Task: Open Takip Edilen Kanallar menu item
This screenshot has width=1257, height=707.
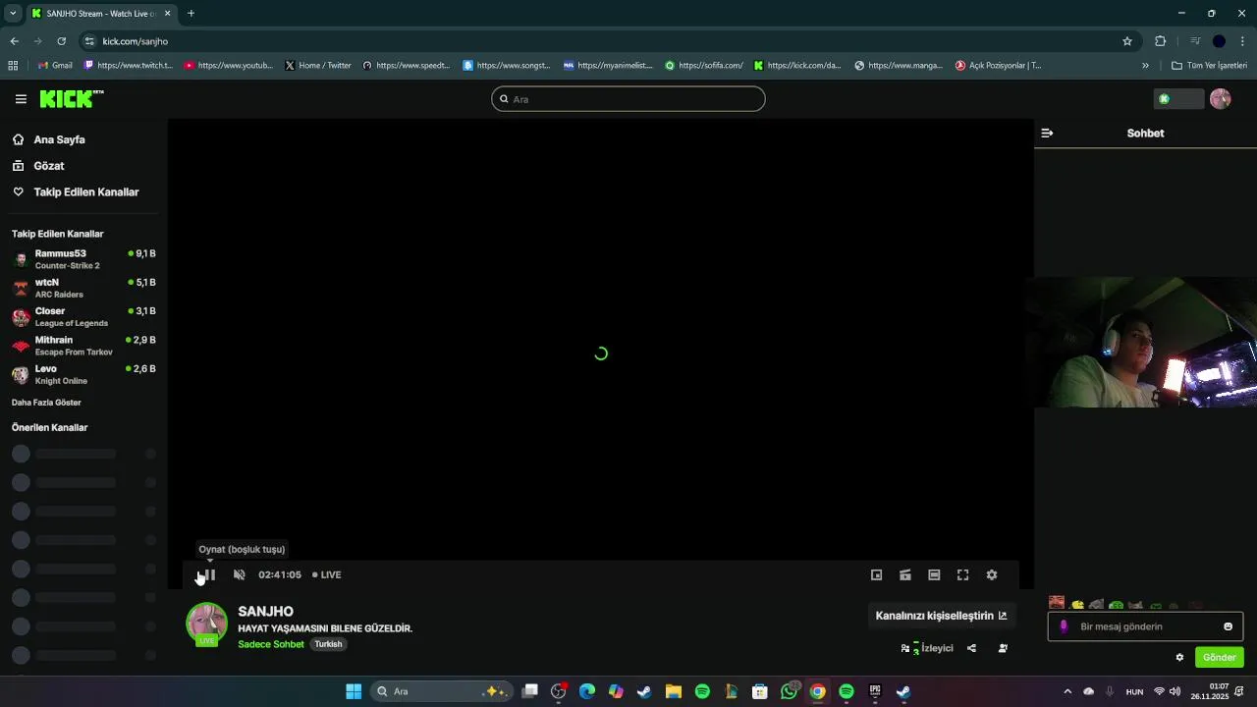Action: pyautogui.click(x=76, y=192)
